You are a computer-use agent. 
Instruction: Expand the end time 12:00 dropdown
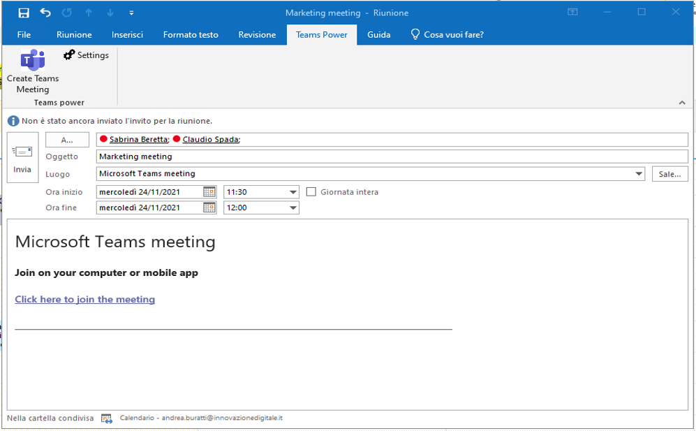tap(293, 207)
